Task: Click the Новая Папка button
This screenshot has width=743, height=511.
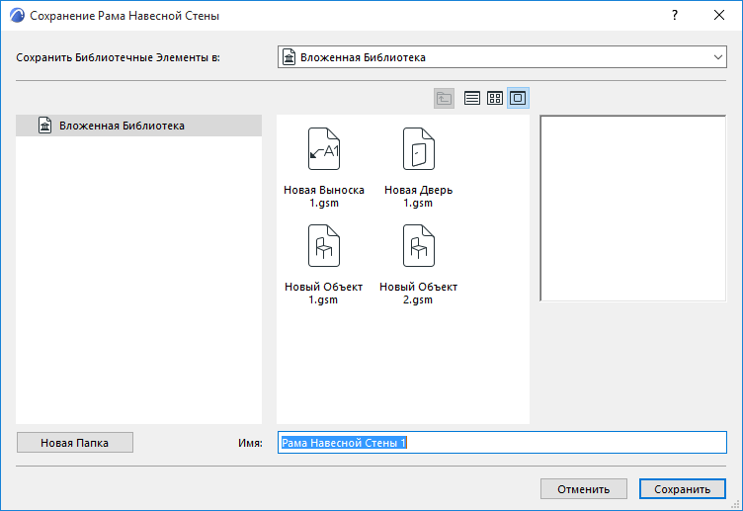Action: click(75, 443)
